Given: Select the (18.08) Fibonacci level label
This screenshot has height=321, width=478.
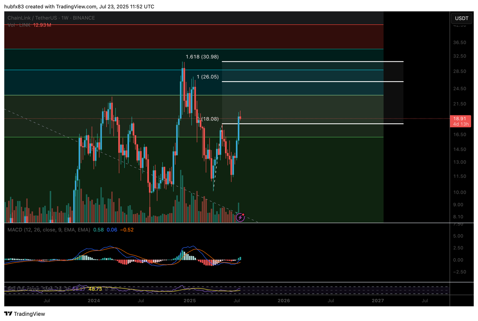Looking at the screenshot, I should (x=210, y=119).
